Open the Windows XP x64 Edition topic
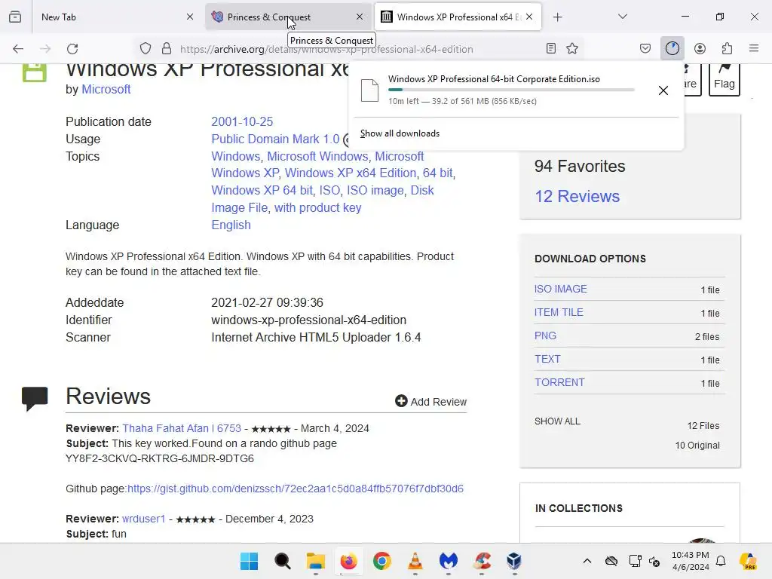Viewport: 772px width, 579px height. [x=351, y=173]
